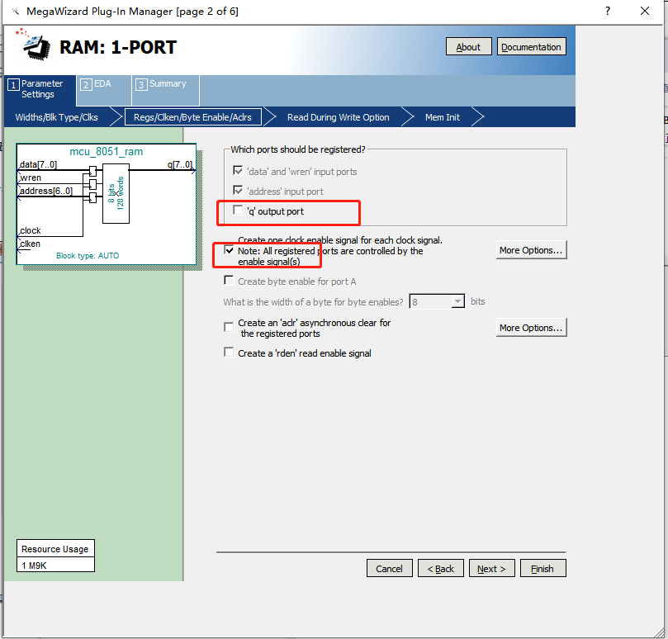Open the Documentation button

pos(531,46)
